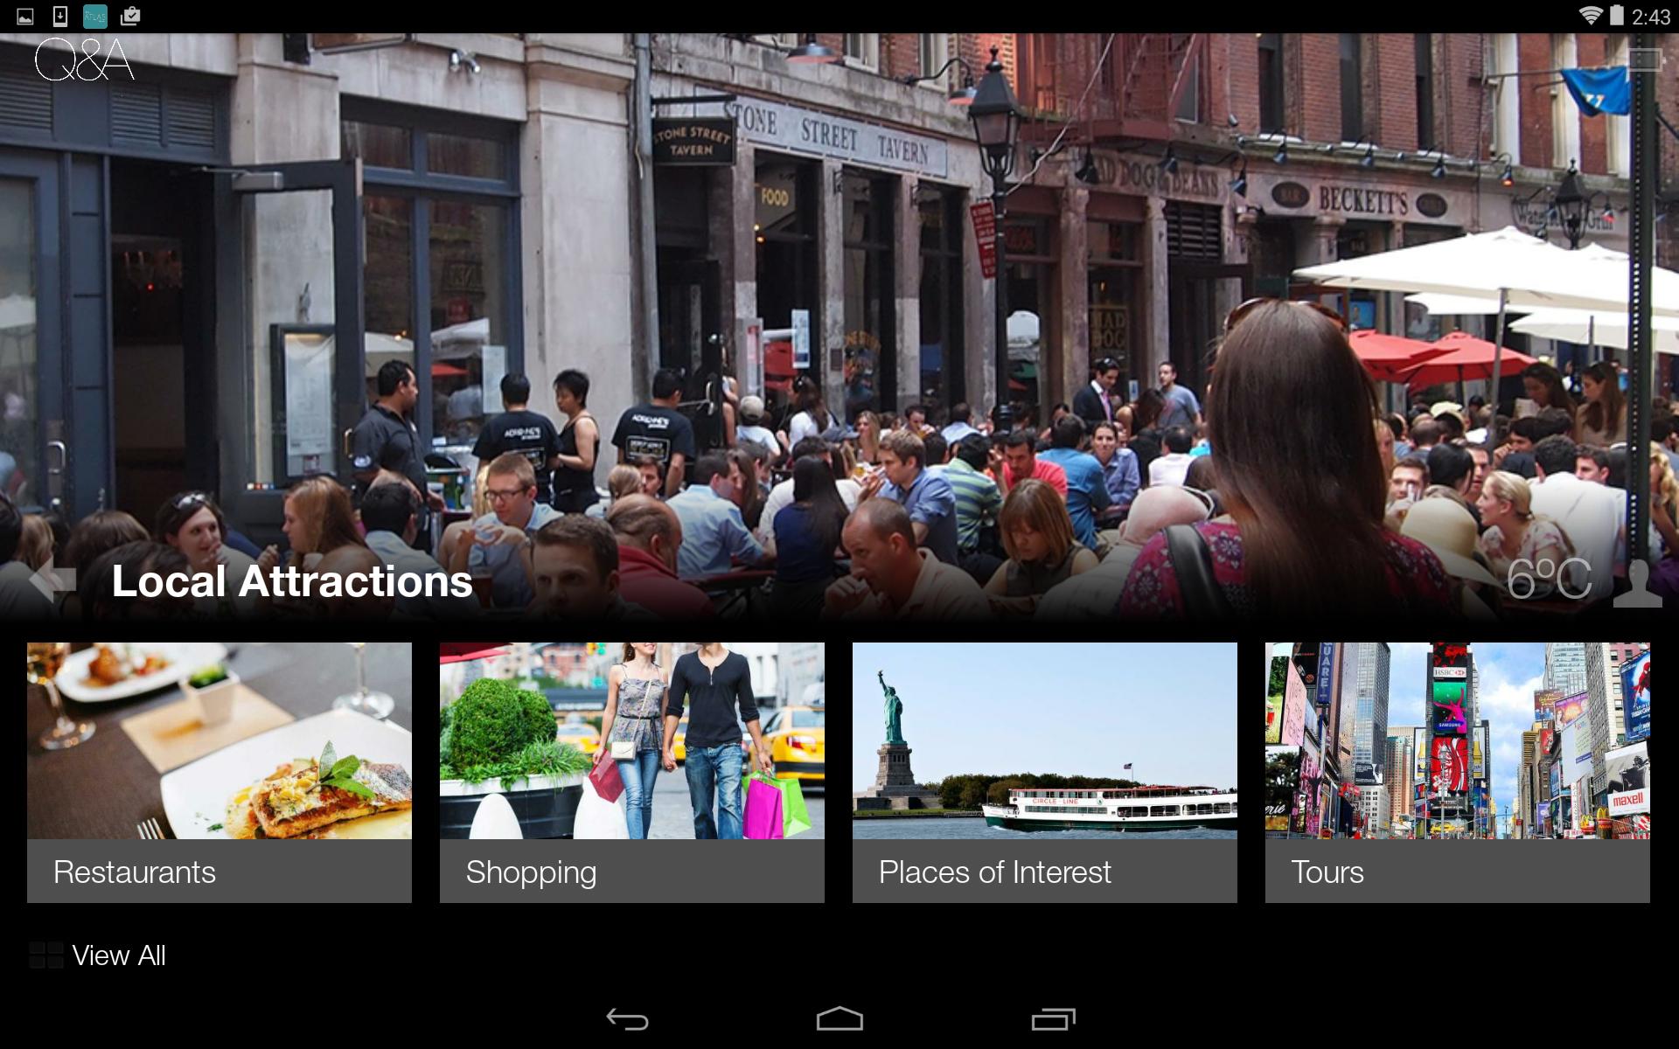Tap the battery status icon
Image resolution: width=1679 pixels, height=1049 pixels.
click(x=1616, y=16)
